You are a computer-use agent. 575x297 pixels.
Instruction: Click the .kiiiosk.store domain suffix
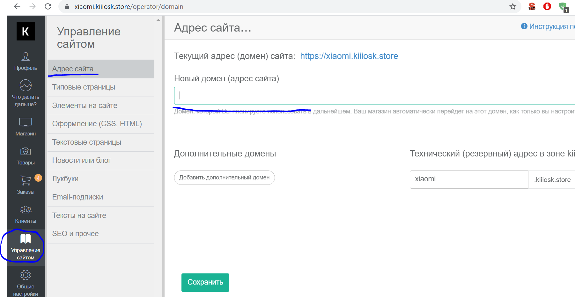coord(552,180)
